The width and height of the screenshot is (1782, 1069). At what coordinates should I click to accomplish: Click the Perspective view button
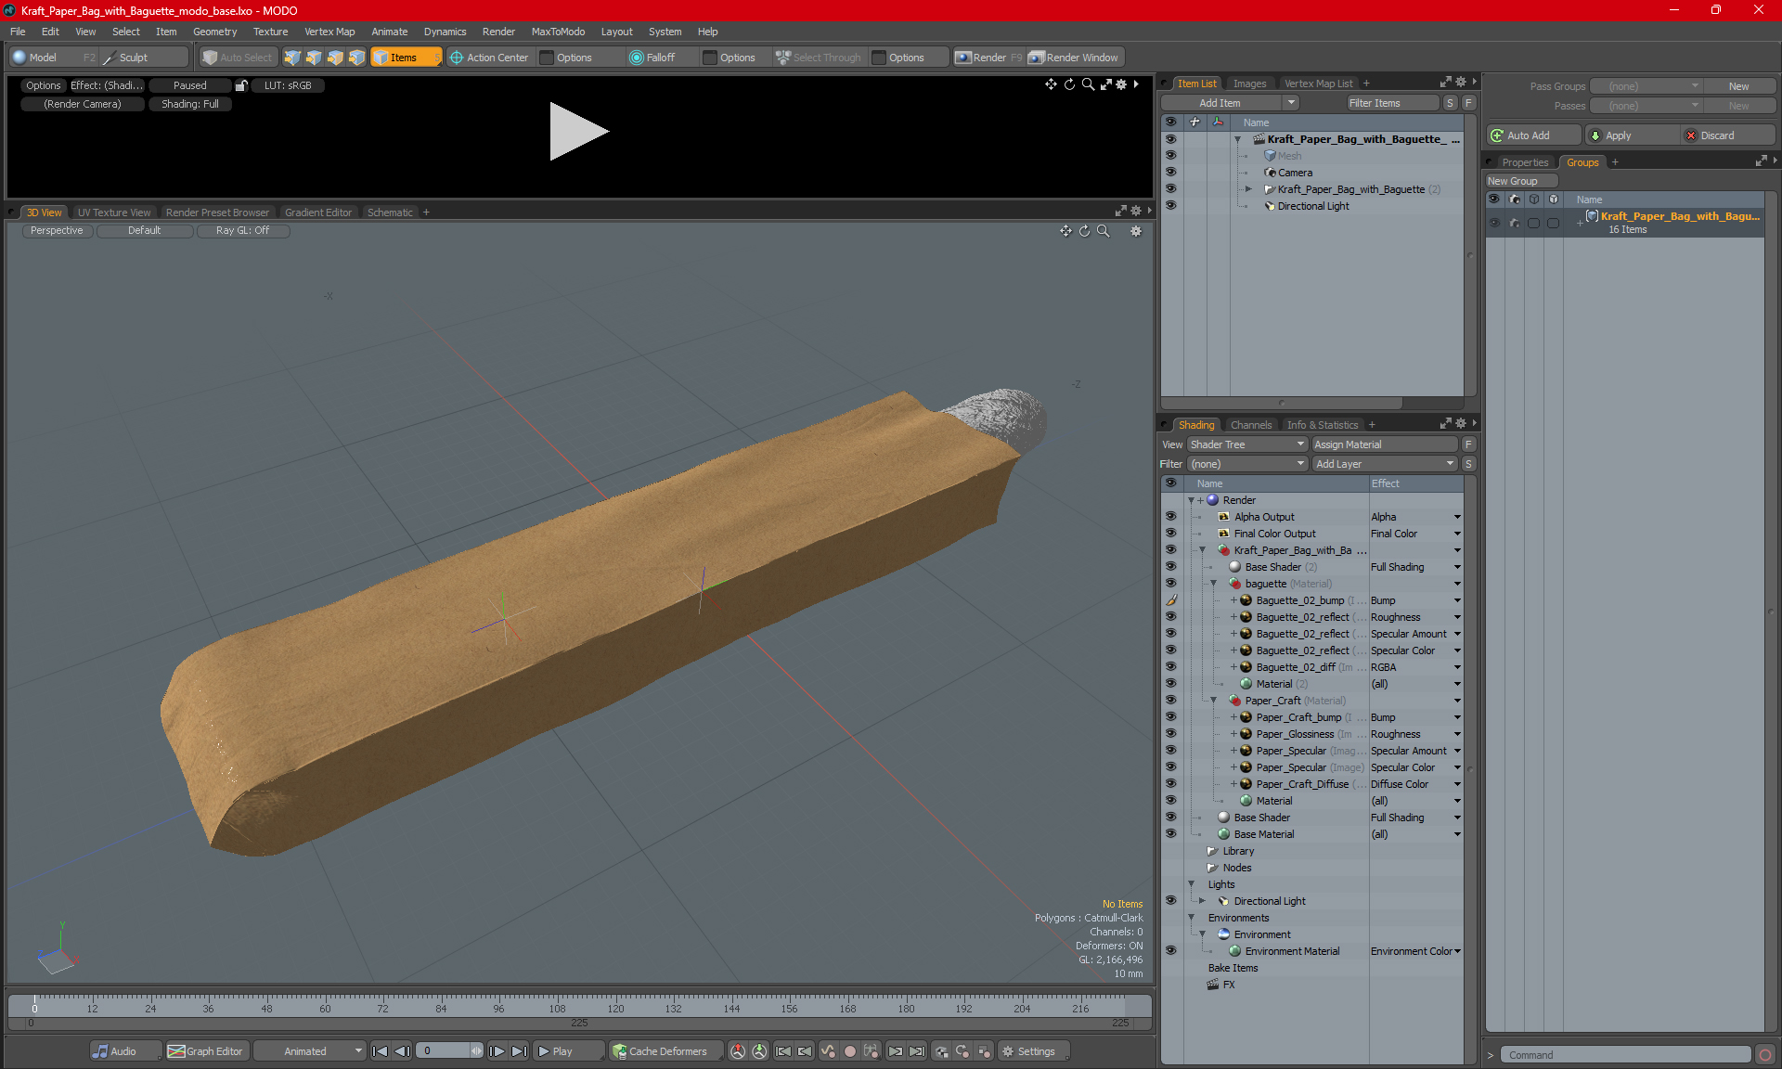pyautogui.click(x=57, y=231)
